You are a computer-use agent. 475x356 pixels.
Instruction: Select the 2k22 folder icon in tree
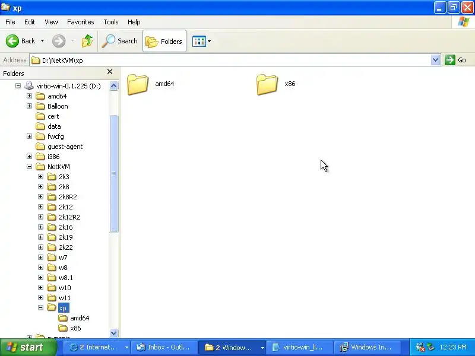[x=52, y=247]
